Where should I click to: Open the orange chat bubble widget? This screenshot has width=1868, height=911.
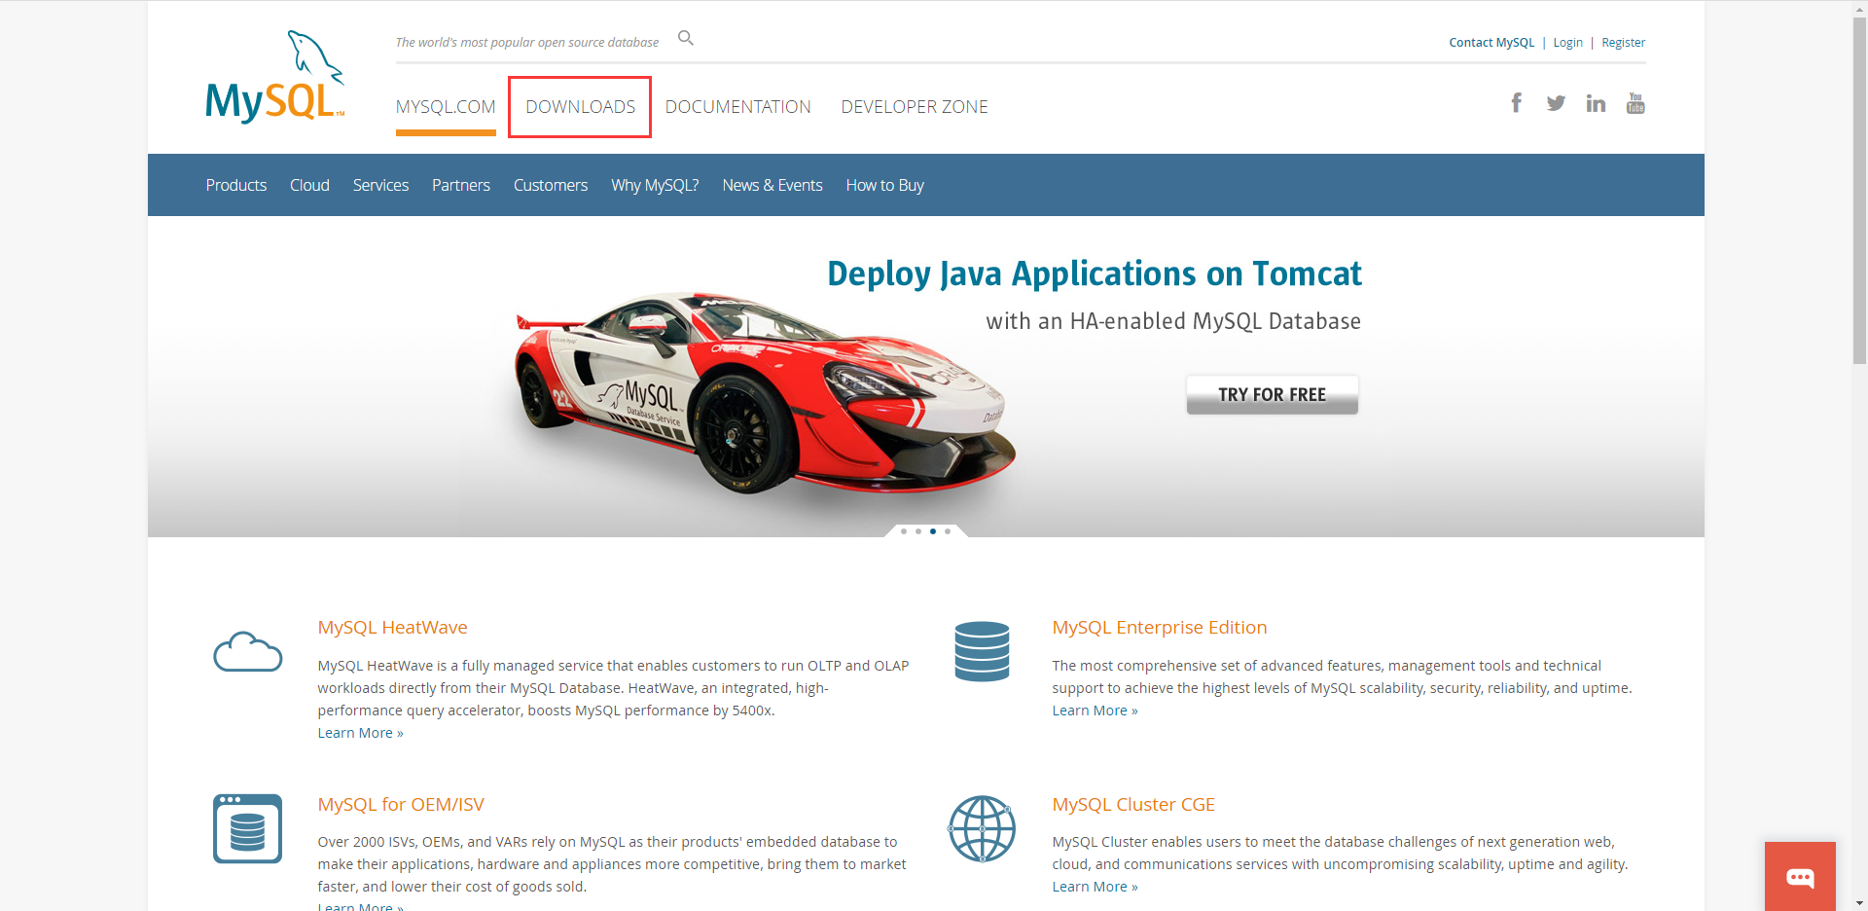coord(1800,877)
